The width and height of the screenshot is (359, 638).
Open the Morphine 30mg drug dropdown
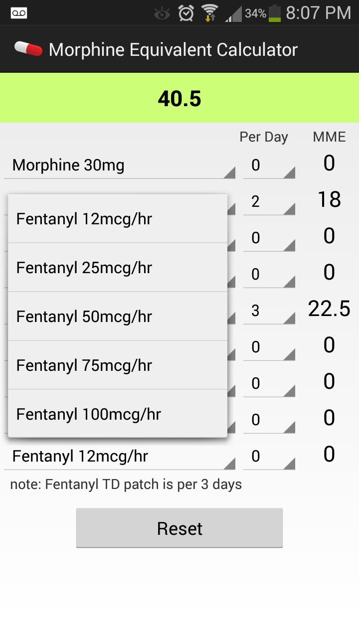pos(120,165)
